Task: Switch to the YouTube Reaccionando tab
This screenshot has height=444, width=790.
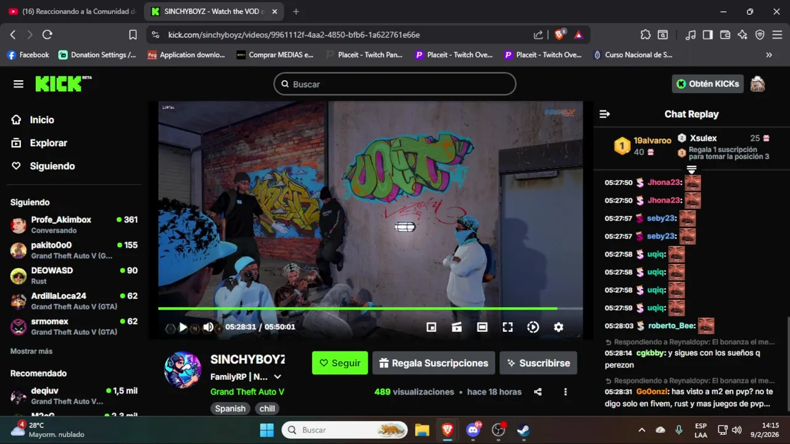Action: (72, 12)
